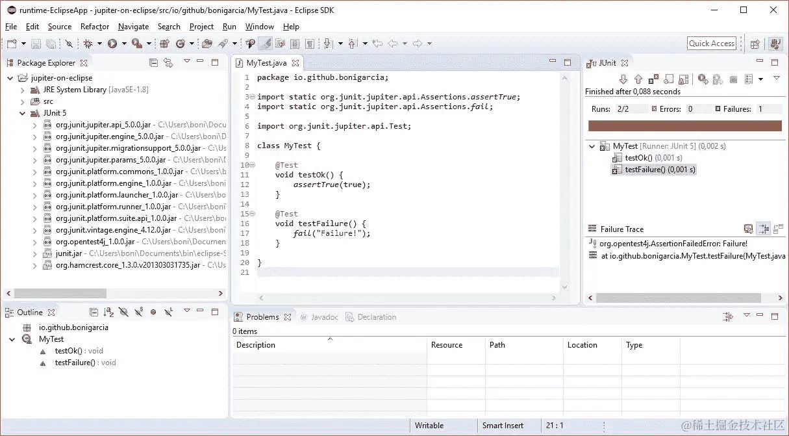Open Test Run History dropdown arrow
Image resolution: width=789 pixels, height=436 pixels.
point(760,79)
